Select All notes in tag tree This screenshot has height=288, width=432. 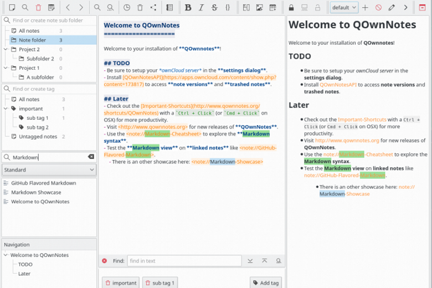29,100
